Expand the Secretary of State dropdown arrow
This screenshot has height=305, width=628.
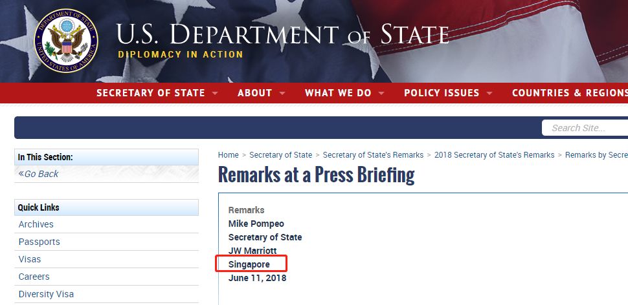pyautogui.click(x=215, y=94)
